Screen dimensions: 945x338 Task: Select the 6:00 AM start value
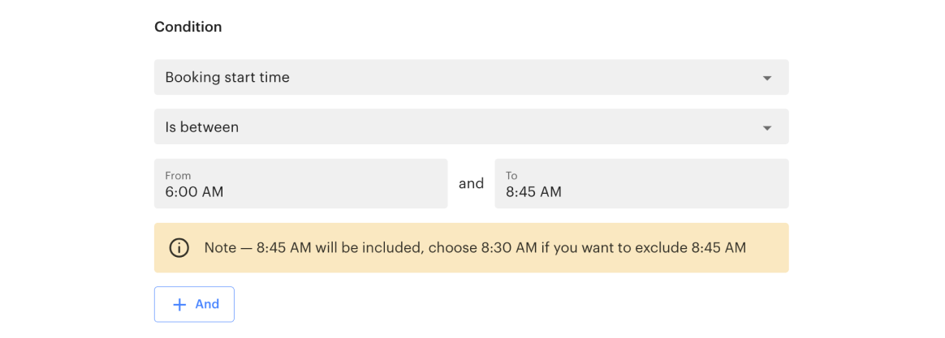pos(194,193)
